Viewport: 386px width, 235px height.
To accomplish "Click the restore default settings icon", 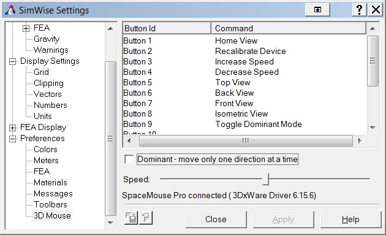I will pos(146,218).
